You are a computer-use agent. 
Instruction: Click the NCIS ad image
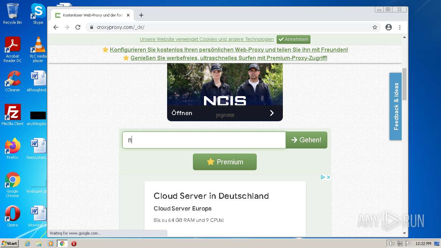225,84
